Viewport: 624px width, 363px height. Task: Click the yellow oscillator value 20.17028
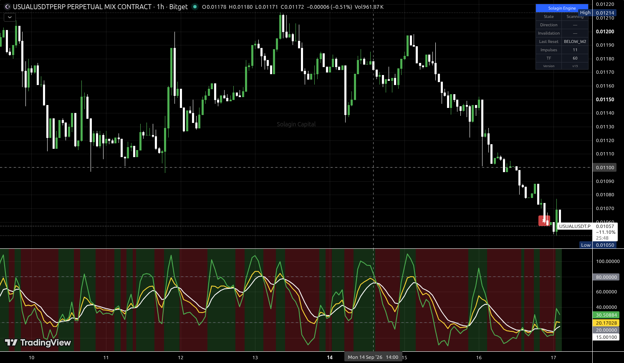[x=606, y=323]
